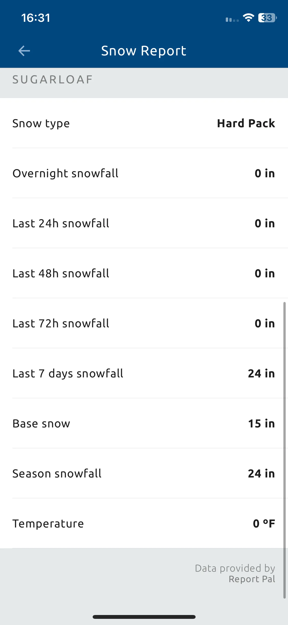This screenshot has width=288, height=625.
Task: Select the Snow type row
Action: click(x=144, y=123)
